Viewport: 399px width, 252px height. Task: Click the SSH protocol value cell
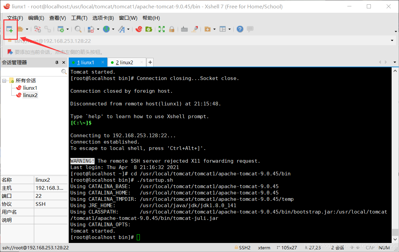(x=51, y=204)
